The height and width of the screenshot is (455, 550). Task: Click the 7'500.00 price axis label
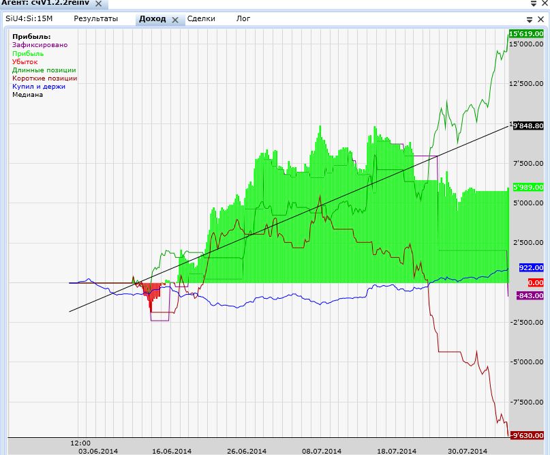[528, 163]
